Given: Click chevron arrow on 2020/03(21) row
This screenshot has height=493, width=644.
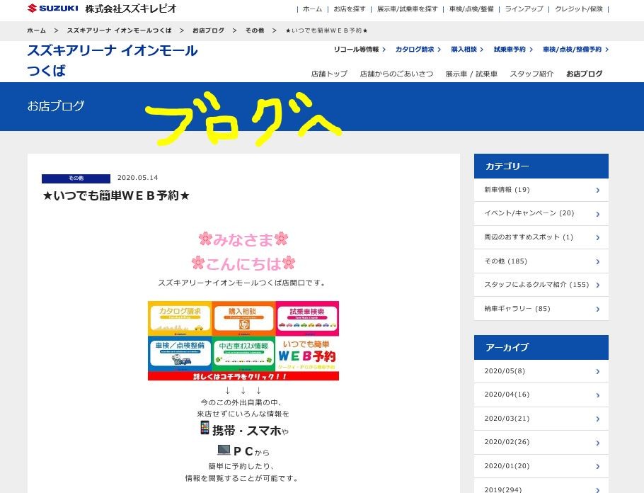Looking at the screenshot, I should pyautogui.click(x=597, y=419).
